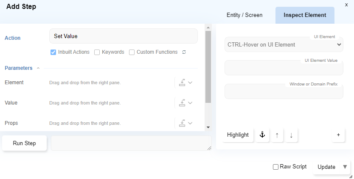This screenshot has height=179, width=354.
Task: Switch to the Entity / Screen tab
Action: pyautogui.click(x=244, y=15)
